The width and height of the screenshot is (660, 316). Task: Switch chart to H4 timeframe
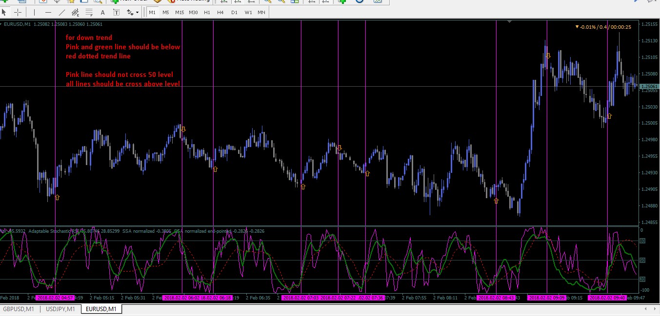(220, 12)
